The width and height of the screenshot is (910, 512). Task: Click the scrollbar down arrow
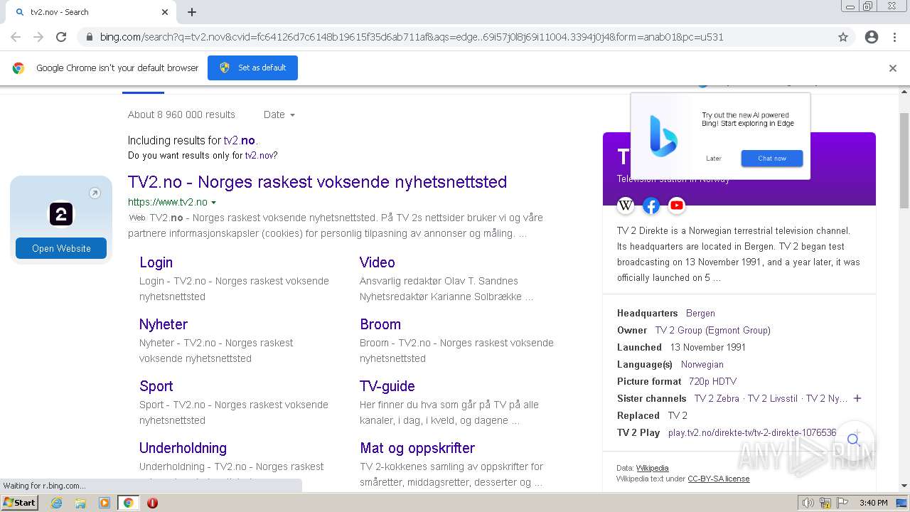tap(904, 486)
